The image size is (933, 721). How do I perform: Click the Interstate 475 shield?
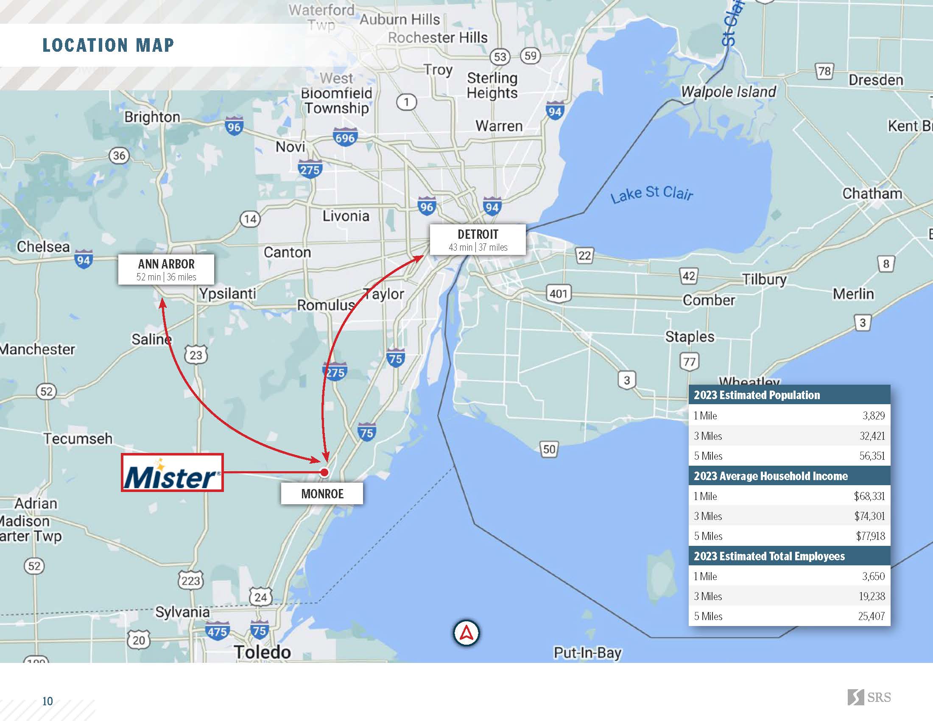coord(217,630)
